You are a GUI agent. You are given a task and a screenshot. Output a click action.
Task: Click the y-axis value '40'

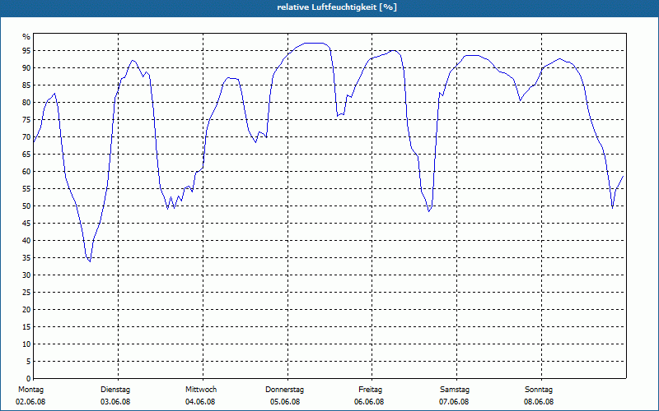pyautogui.click(x=26, y=241)
